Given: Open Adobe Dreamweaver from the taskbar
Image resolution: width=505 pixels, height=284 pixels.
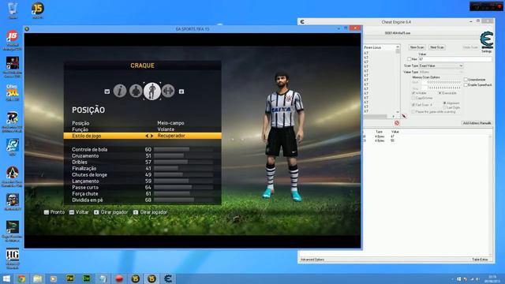Looking at the screenshot, I should pyautogui.click(x=86, y=278).
